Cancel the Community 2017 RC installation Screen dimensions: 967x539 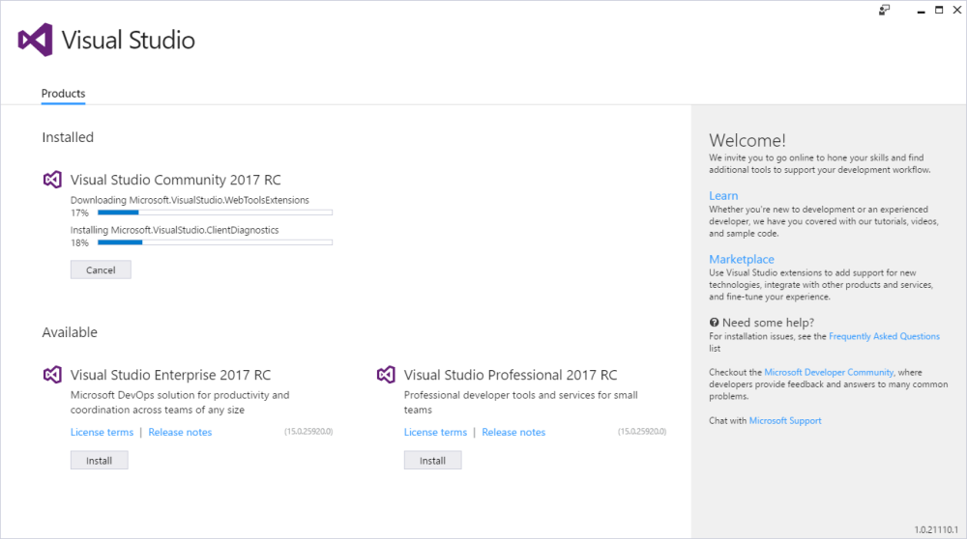(101, 269)
